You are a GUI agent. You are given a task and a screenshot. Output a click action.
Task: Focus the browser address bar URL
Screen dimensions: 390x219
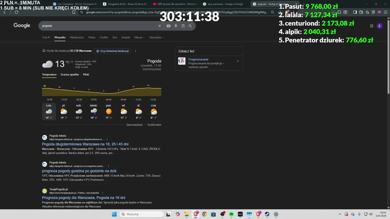(177, 12)
